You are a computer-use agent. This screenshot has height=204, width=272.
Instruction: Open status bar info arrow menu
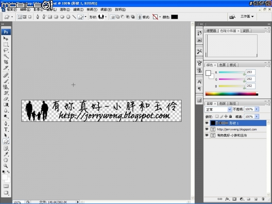click(78, 202)
